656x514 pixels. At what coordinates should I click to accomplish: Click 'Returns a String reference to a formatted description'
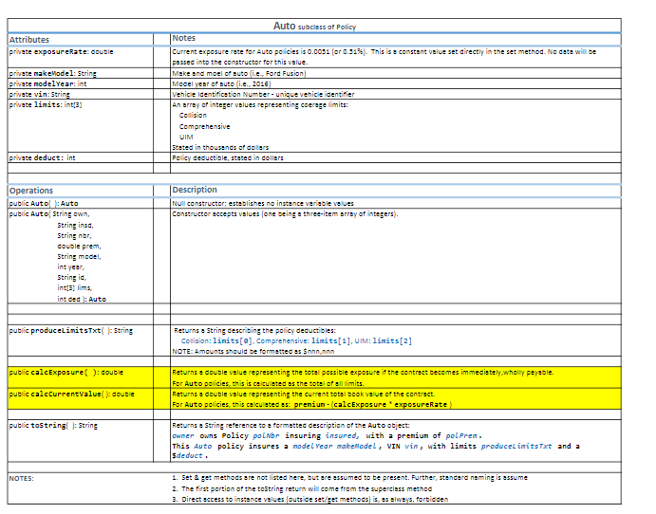click(291, 425)
